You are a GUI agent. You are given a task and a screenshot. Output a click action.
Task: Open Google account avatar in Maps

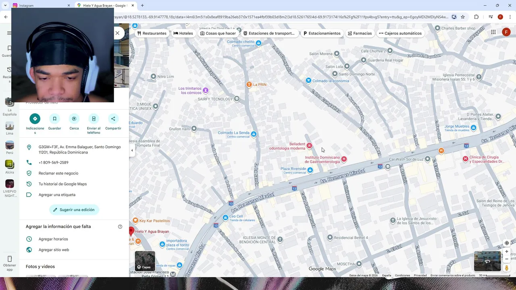point(506,32)
